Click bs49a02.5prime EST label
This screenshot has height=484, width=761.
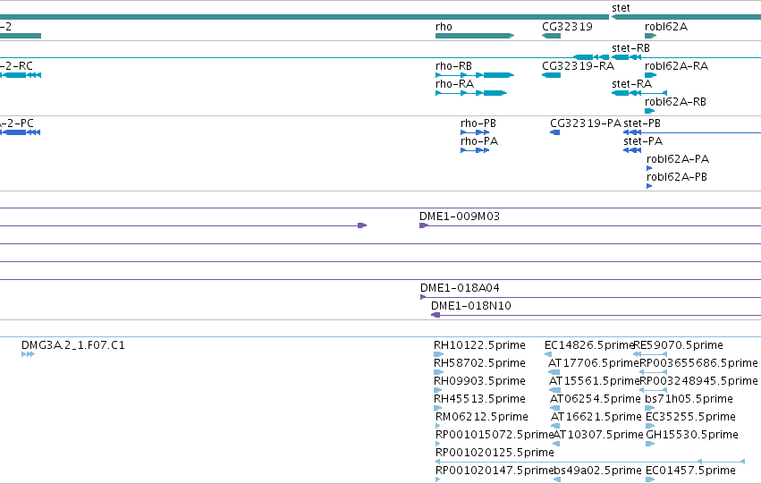point(597,471)
